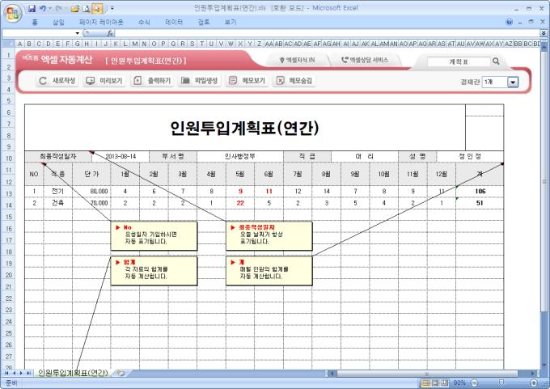Expand Customize Quick Access Toolbar arrow

[112, 8]
